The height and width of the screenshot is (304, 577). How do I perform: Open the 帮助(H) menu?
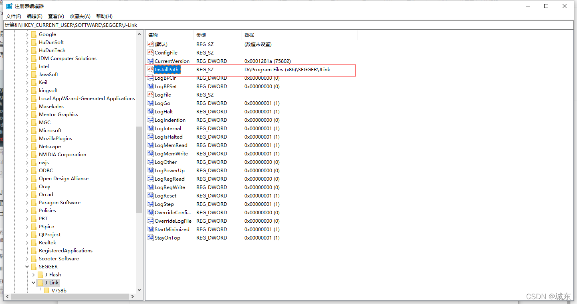tap(104, 16)
